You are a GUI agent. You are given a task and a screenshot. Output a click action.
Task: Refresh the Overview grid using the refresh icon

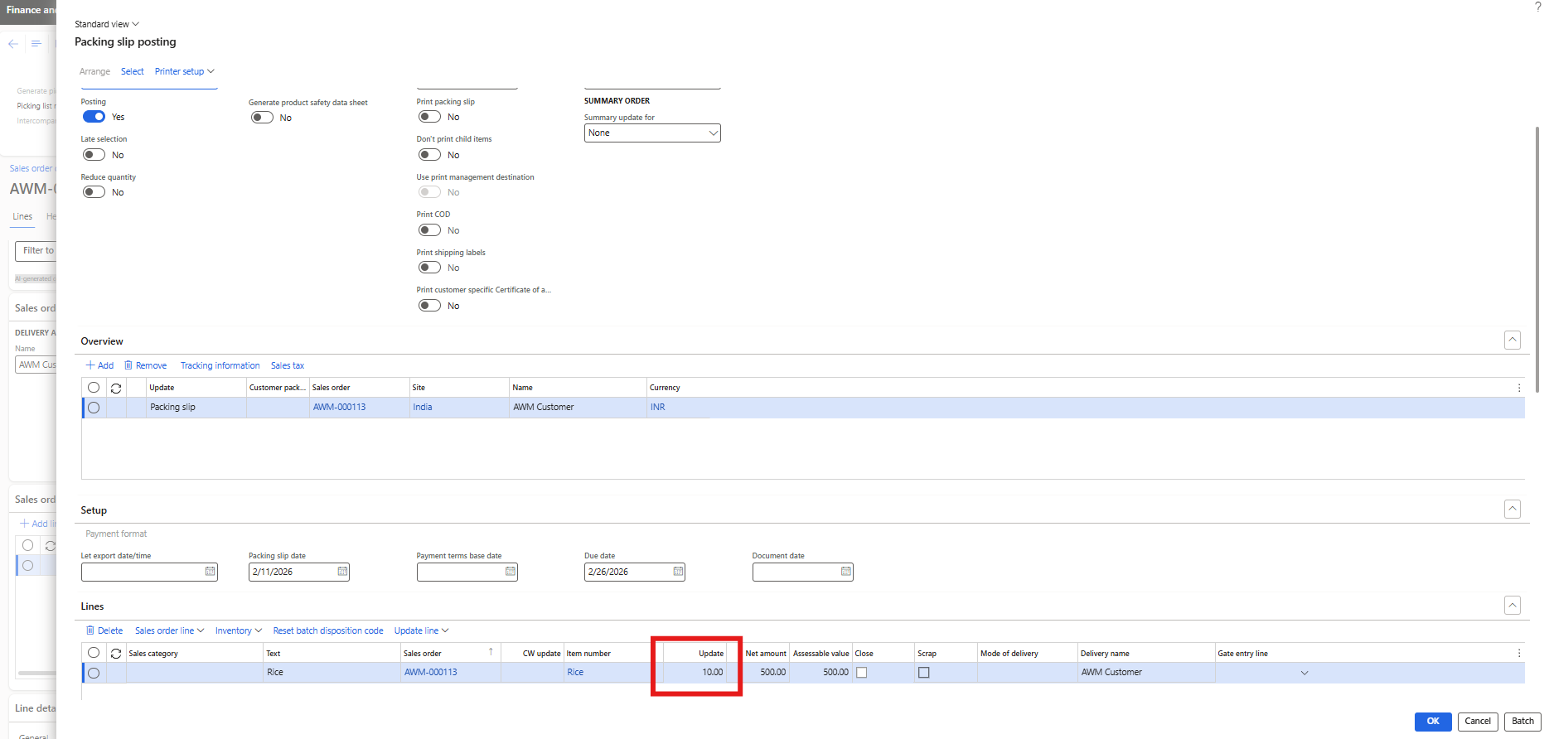[116, 388]
